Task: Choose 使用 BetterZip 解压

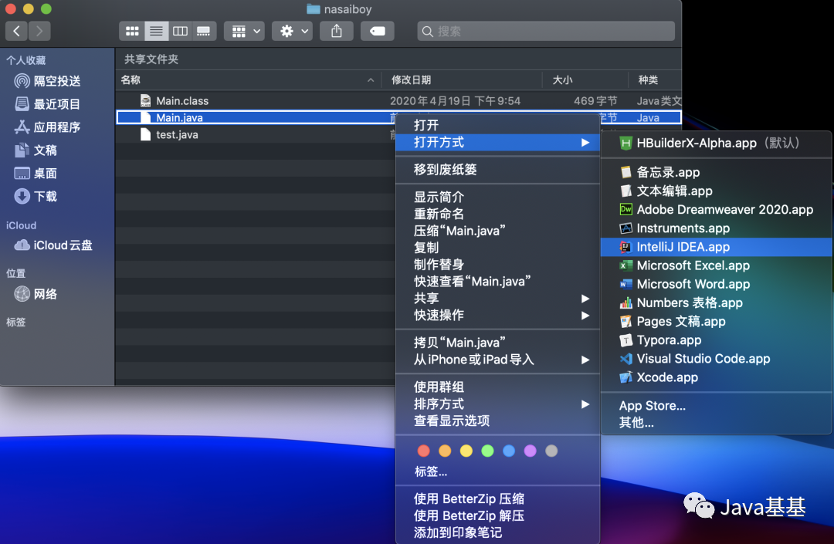Action: tap(498, 516)
